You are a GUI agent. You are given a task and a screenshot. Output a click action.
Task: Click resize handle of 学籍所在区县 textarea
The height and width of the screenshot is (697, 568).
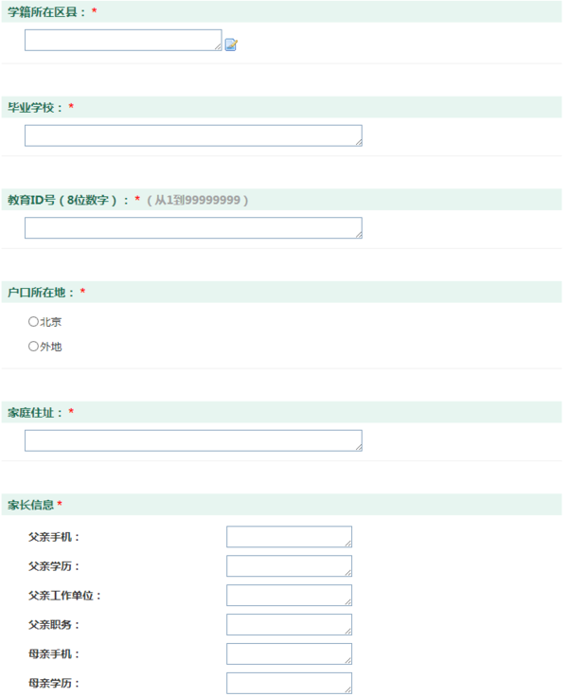tap(218, 46)
